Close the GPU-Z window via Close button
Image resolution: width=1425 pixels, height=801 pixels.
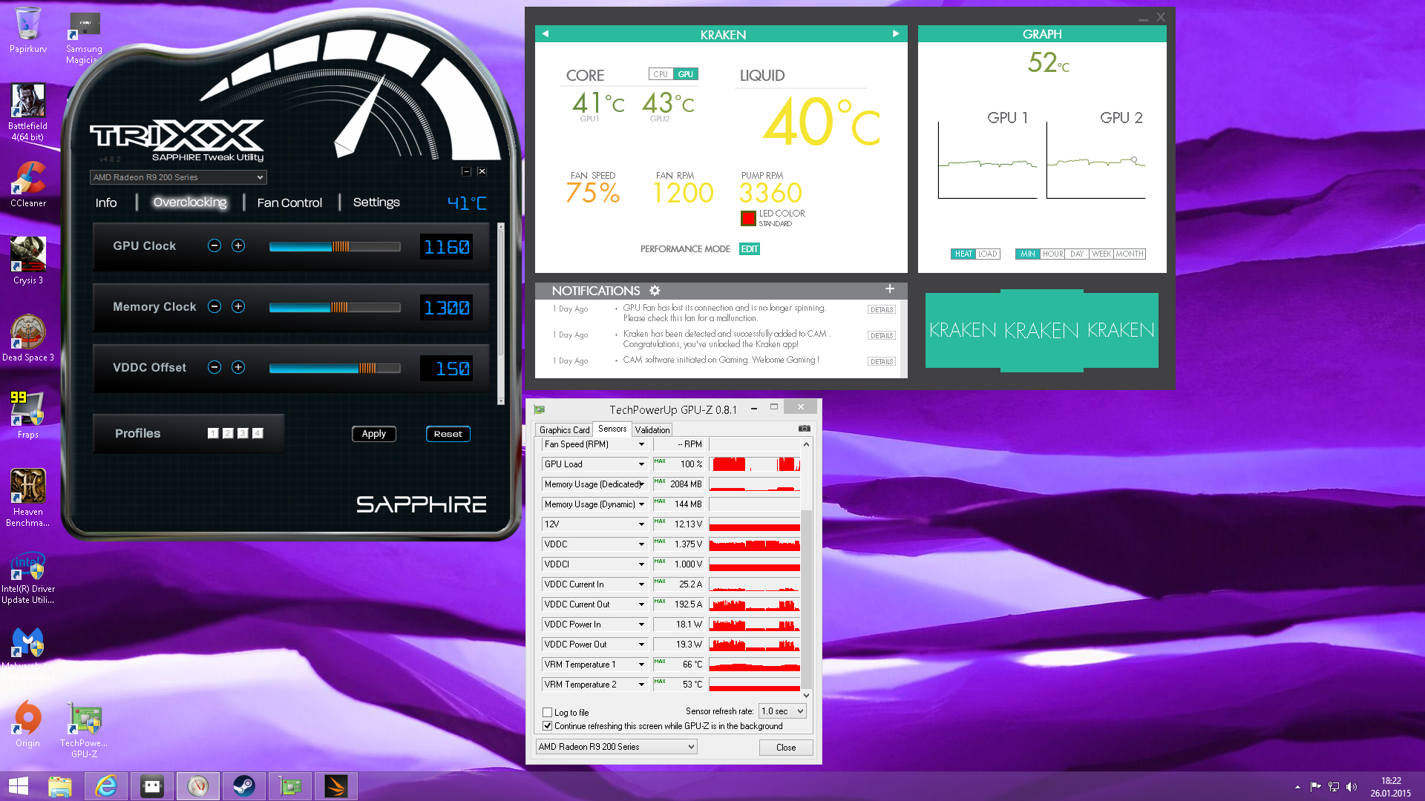(786, 747)
